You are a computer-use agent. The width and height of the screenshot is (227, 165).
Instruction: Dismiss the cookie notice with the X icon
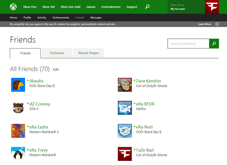pos(217,24)
